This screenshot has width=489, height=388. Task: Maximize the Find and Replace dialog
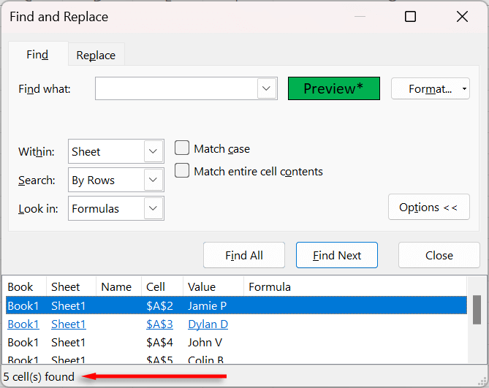(411, 16)
